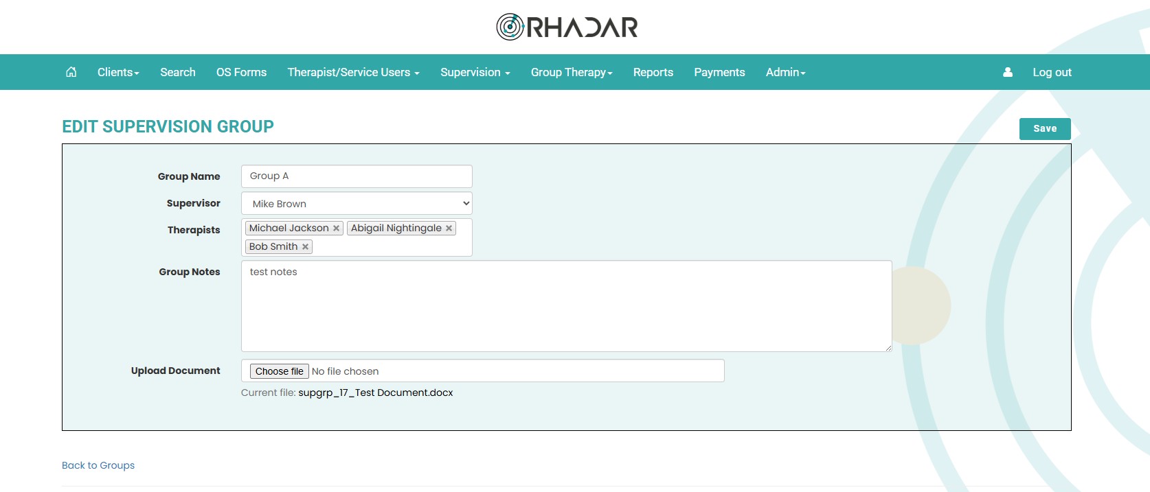The width and height of the screenshot is (1150, 492).
Task: Click inside the Group Notes textarea
Action: click(x=567, y=306)
